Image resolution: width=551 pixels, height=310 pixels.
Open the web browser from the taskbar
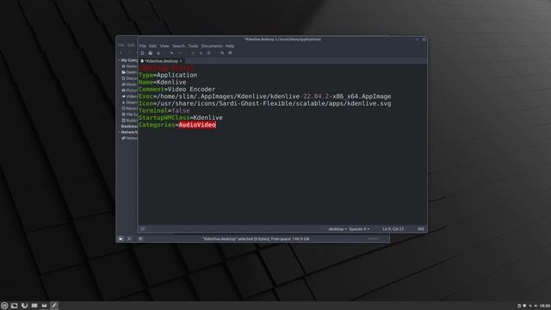pos(24,306)
